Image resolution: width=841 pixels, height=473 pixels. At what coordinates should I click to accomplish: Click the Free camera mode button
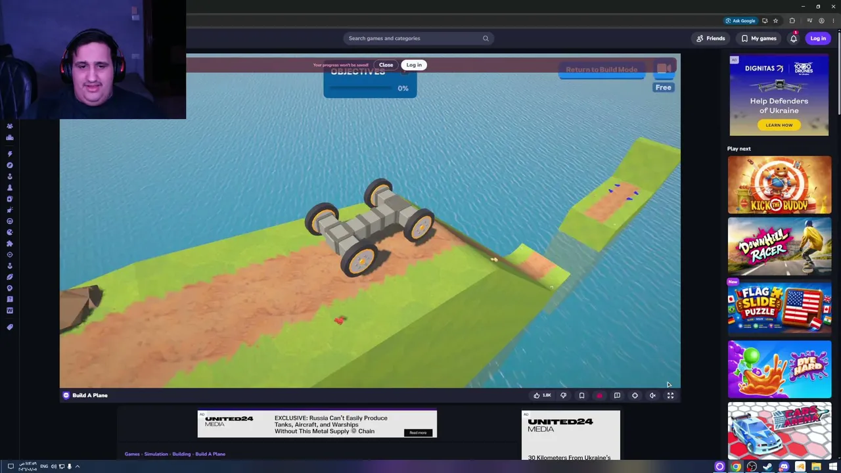tap(663, 87)
